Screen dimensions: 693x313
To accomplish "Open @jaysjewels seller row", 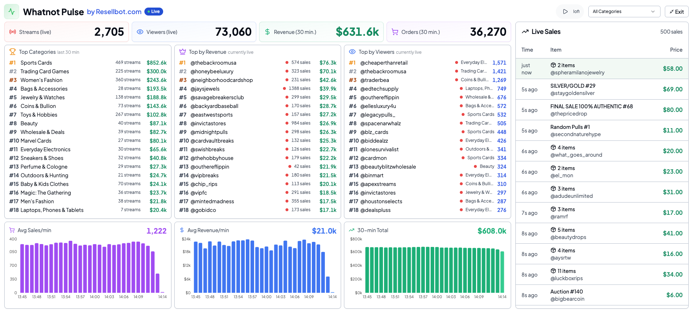I will pyautogui.click(x=258, y=88).
